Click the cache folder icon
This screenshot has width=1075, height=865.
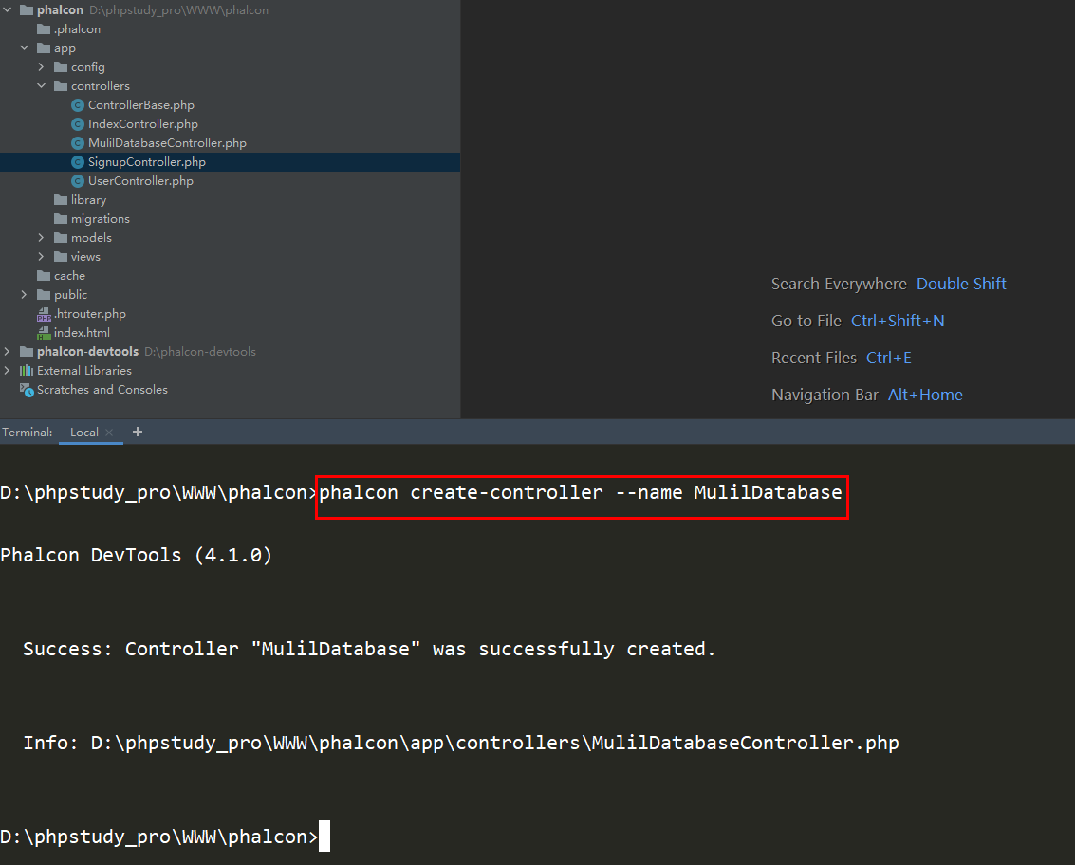(x=44, y=276)
